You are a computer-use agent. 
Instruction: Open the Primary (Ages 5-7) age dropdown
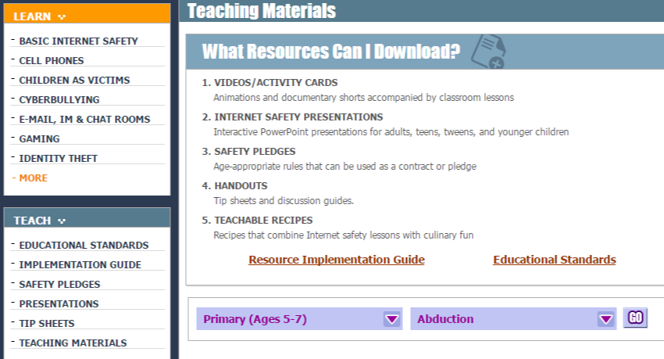(299, 319)
